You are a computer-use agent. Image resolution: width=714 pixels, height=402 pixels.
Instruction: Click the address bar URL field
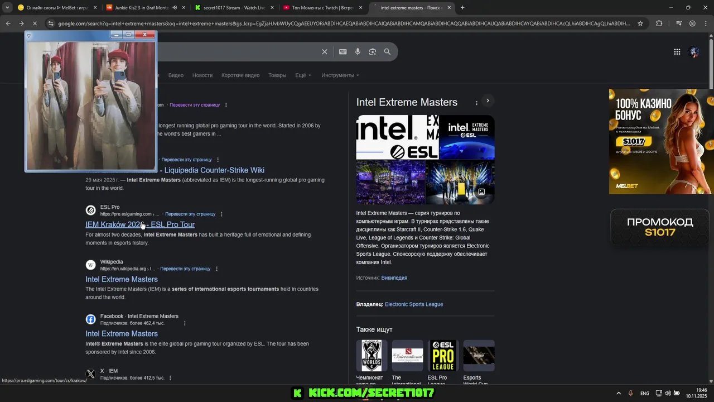[x=344, y=23]
